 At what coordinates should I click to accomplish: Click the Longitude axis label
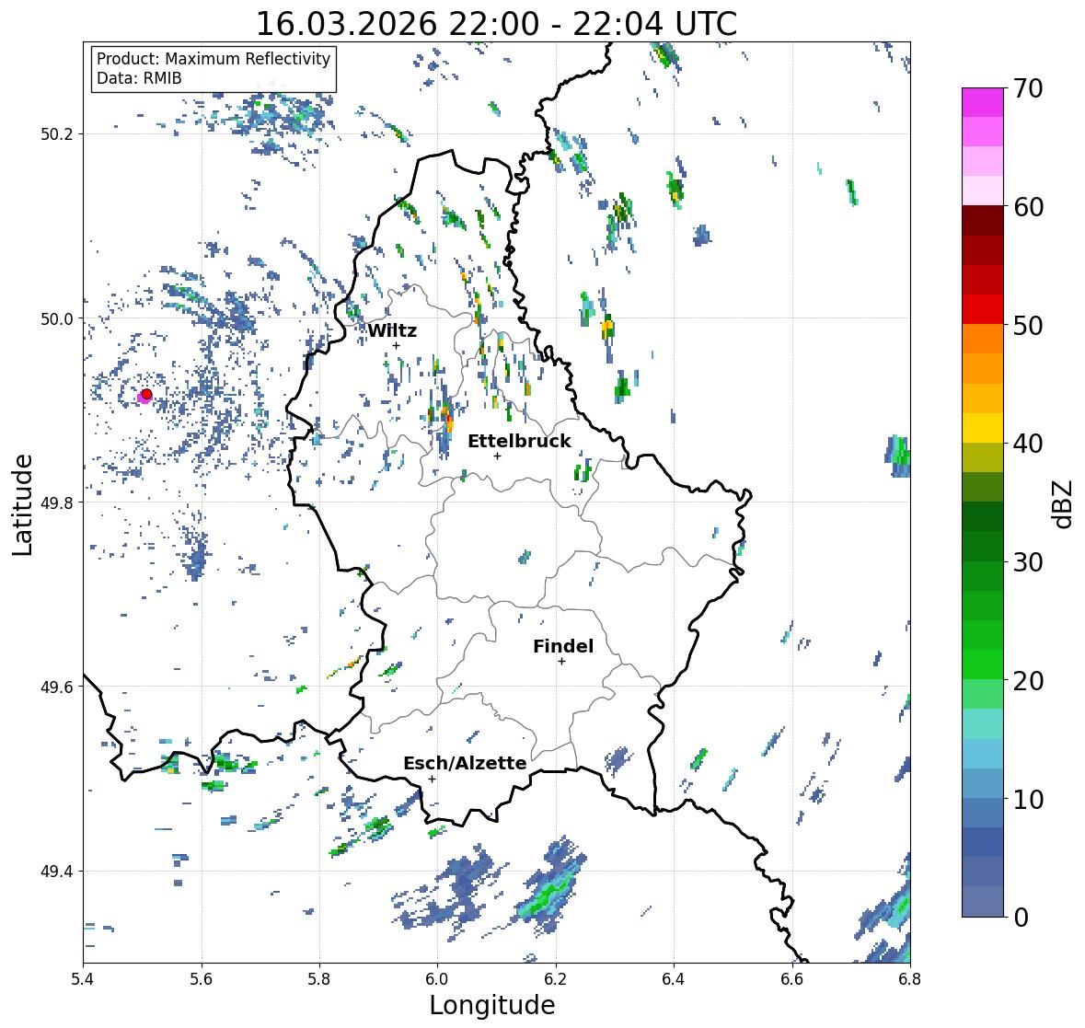click(x=492, y=1005)
